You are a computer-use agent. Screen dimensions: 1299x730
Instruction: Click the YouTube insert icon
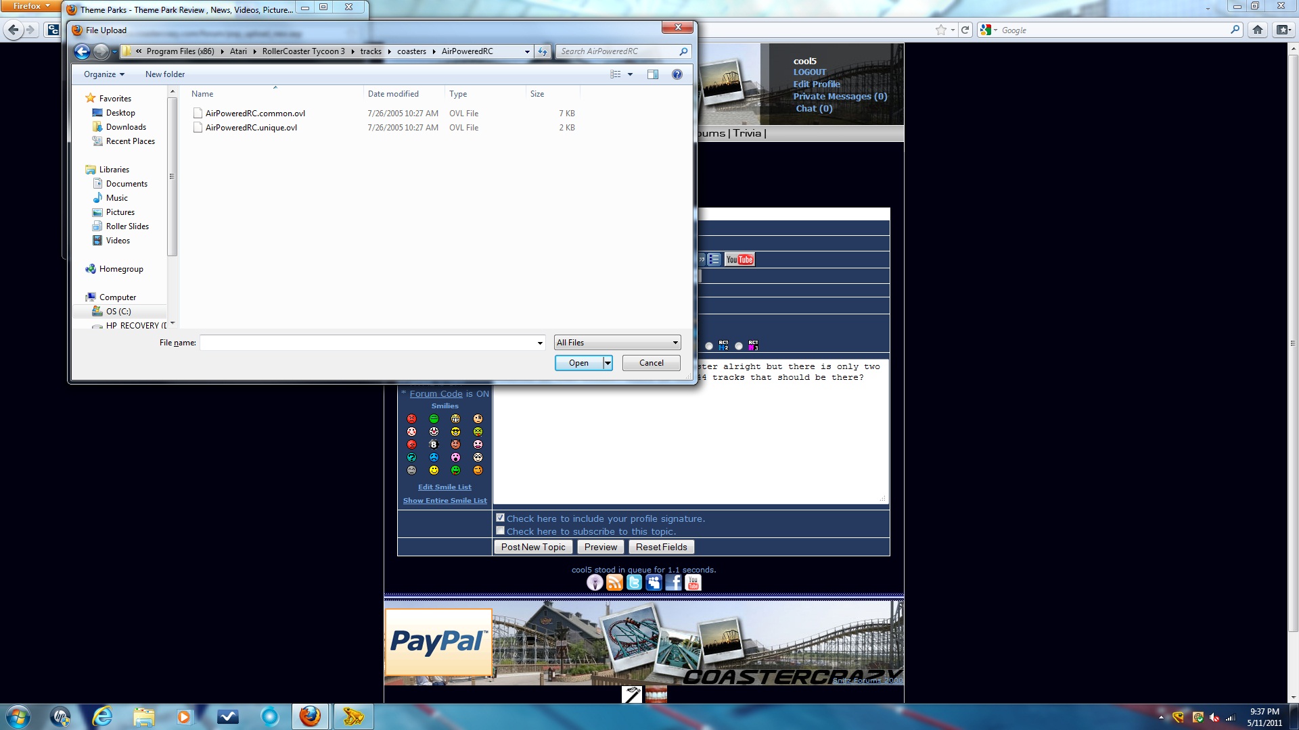[x=739, y=260]
